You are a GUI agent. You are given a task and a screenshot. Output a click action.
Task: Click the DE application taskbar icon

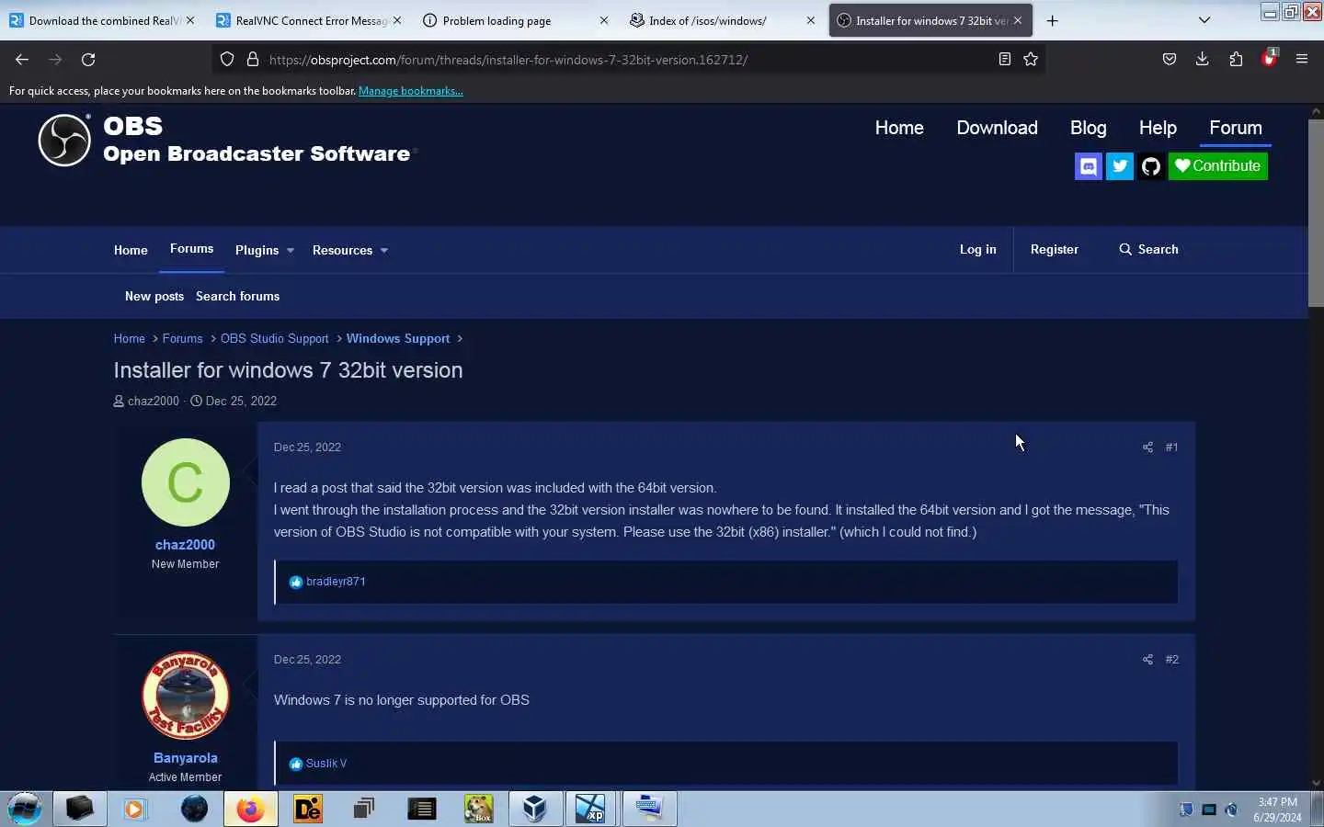pyautogui.click(x=308, y=809)
